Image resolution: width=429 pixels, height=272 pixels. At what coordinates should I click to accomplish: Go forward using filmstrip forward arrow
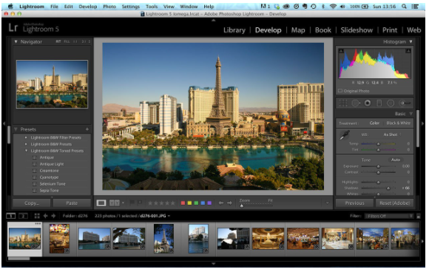point(53,216)
